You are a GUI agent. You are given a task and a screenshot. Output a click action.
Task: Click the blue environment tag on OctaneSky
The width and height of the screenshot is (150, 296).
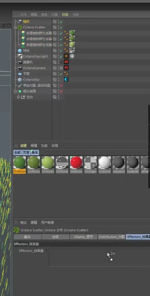point(66,80)
